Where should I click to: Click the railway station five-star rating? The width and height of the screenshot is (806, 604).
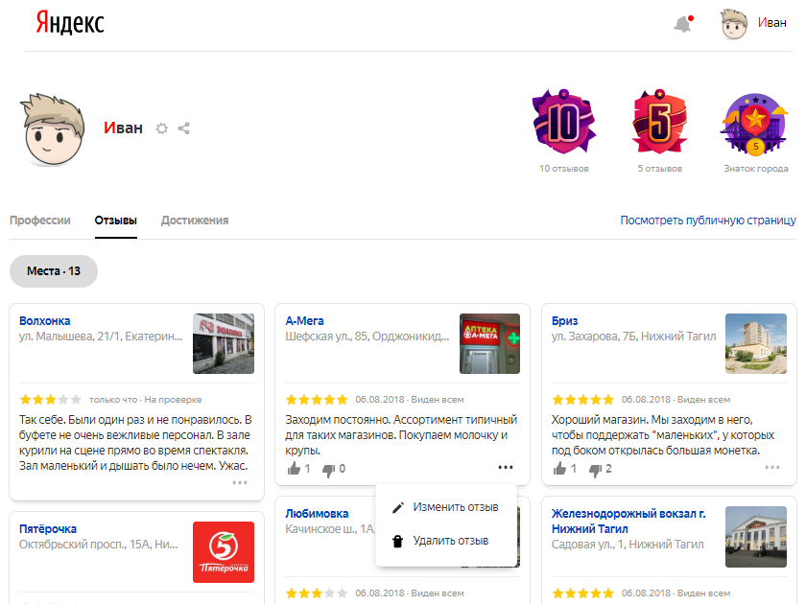pyautogui.click(x=583, y=593)
